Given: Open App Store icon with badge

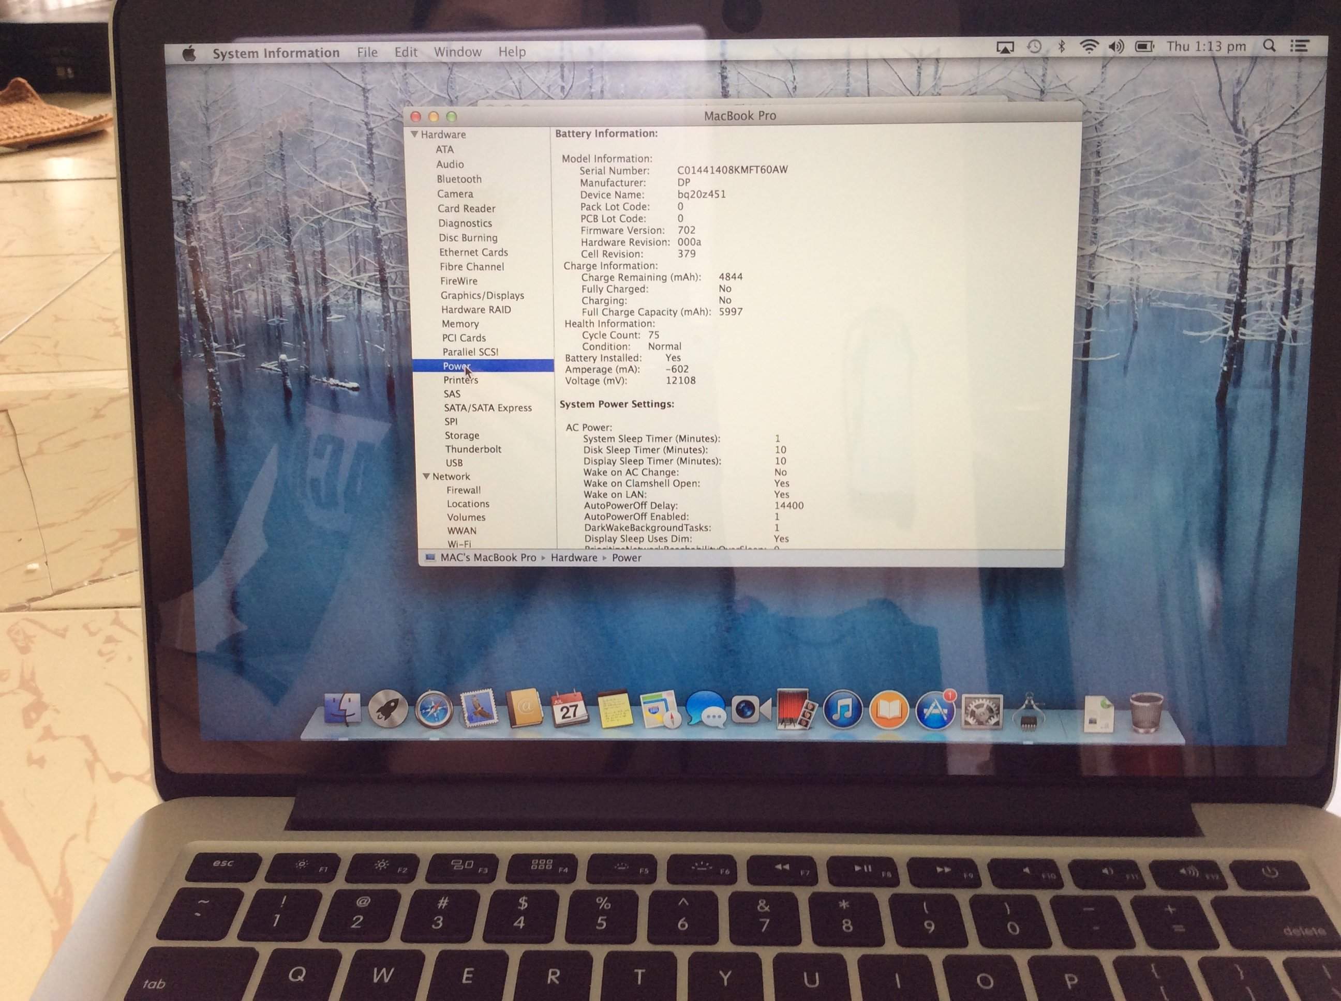Looking at the screenshot, I should pyautogui.click(x=934, y=710).
